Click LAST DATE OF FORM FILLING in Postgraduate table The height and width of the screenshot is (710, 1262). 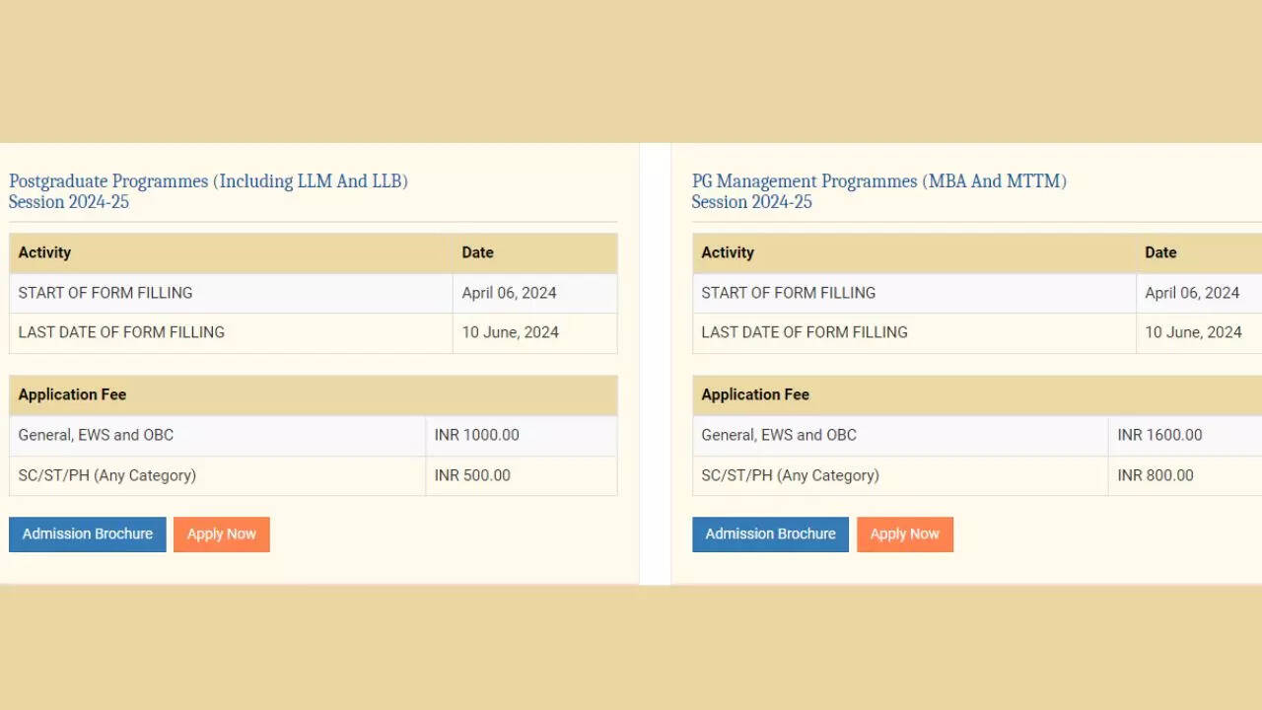121,332
